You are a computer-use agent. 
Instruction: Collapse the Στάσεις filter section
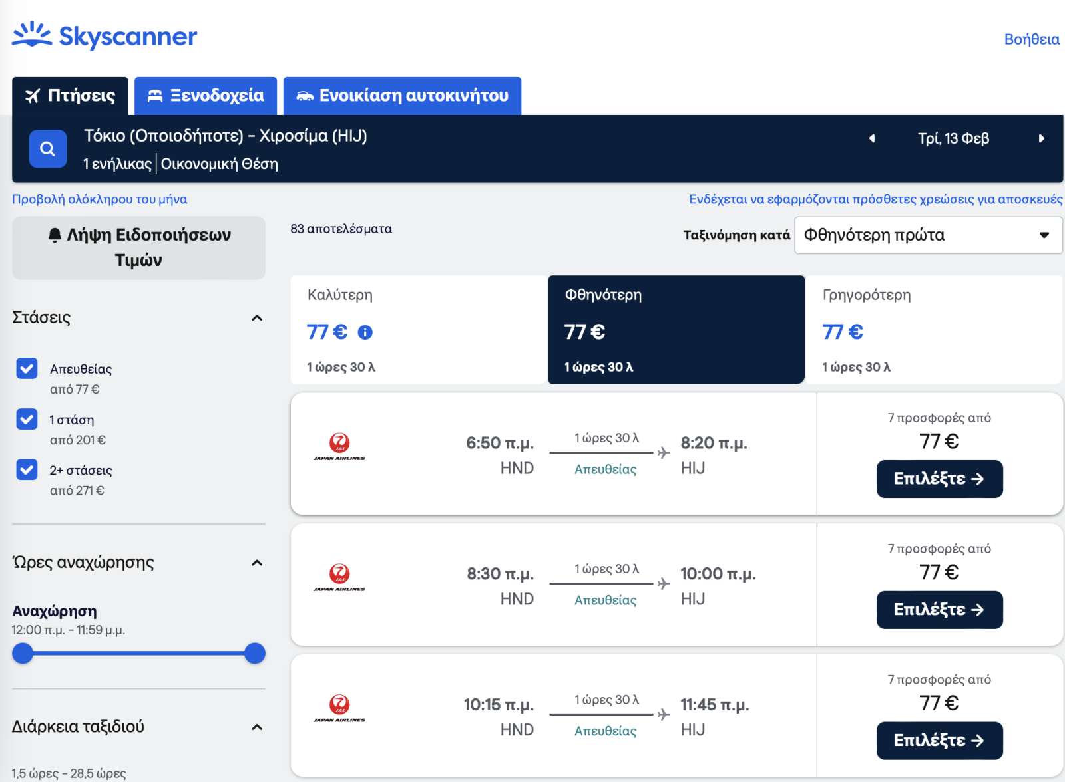pyautogui.click(x=257, y=318)
